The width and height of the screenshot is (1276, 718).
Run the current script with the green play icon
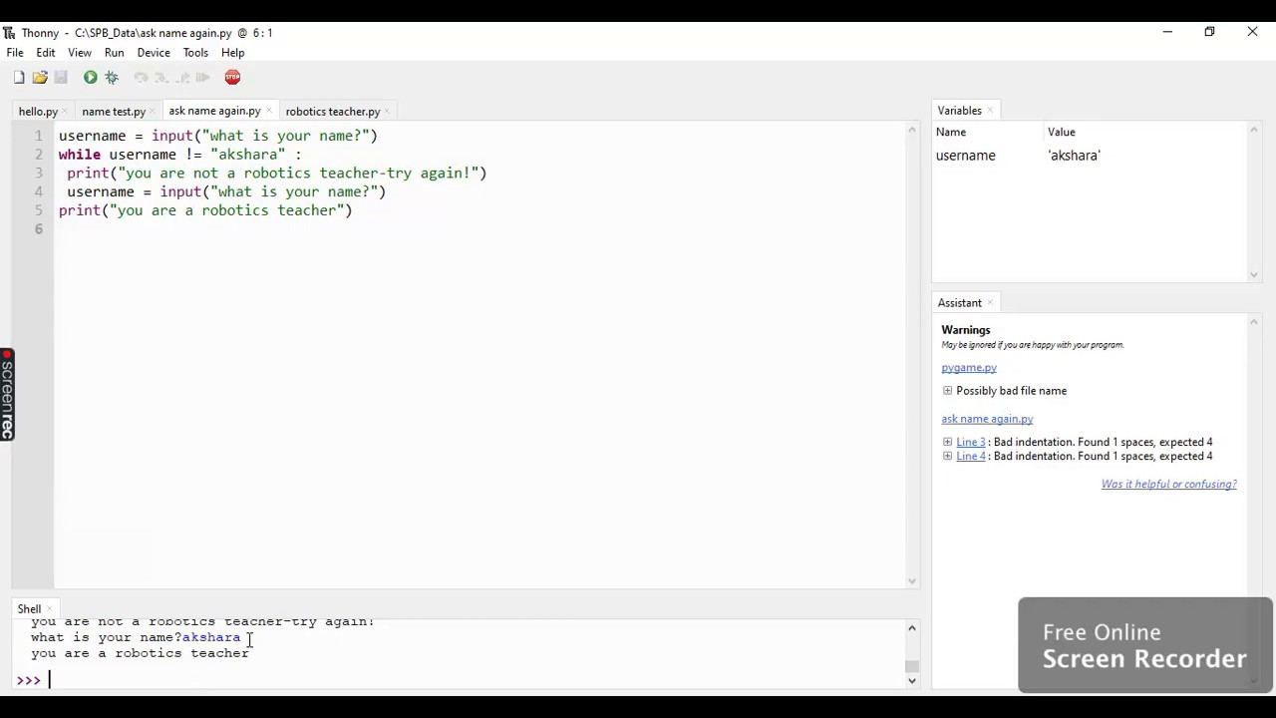(90, 77)
